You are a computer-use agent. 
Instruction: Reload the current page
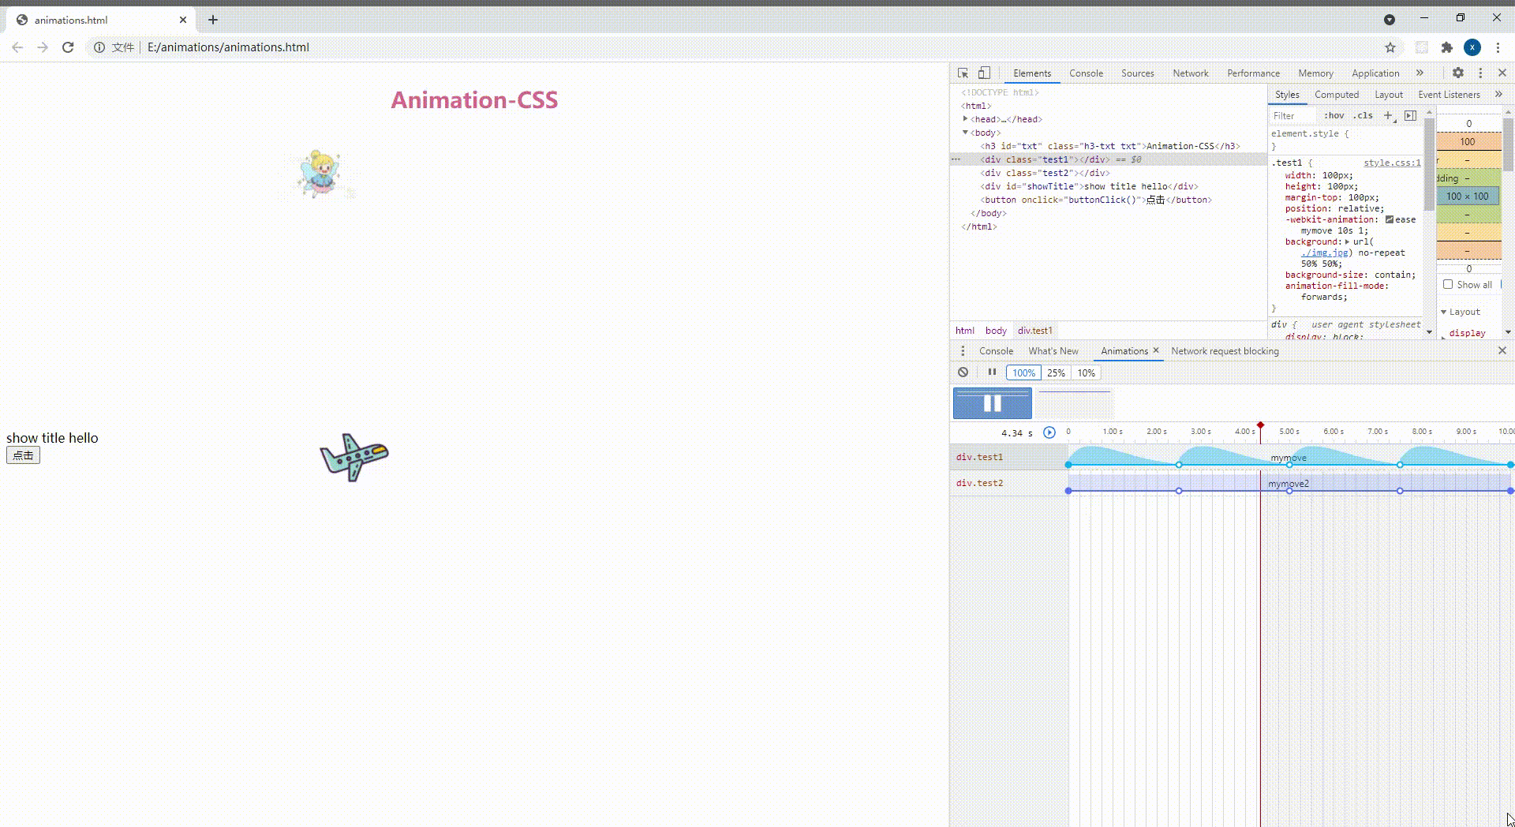coord(68,47)
